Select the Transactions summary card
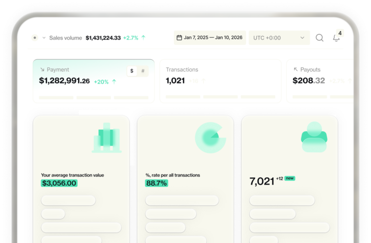 tap(220, 81)
